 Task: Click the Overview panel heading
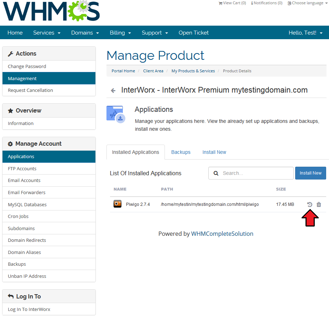pos(49,110)
